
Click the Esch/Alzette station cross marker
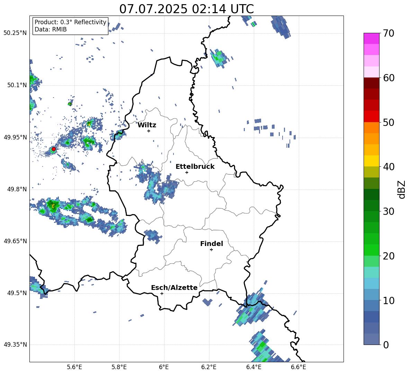[x=162, y=293]
